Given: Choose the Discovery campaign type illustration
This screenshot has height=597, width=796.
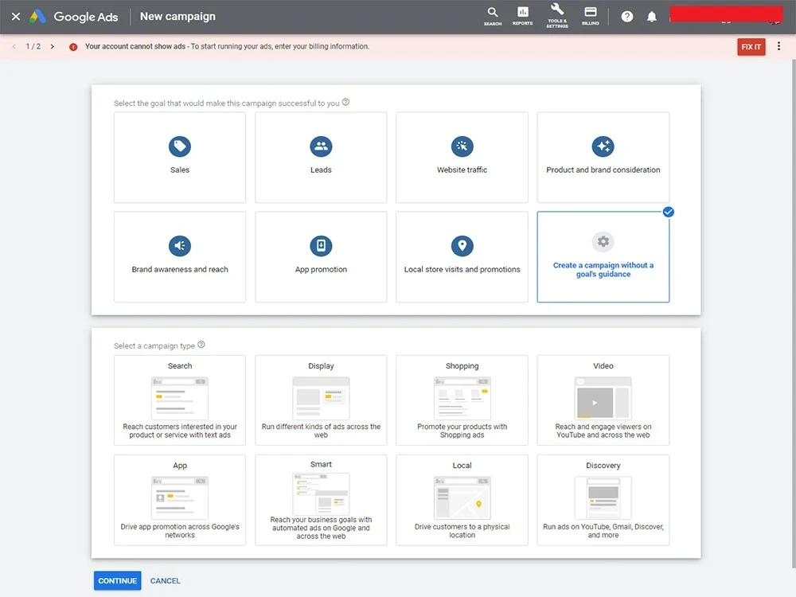Looking at the screenshot, I should coord(603,497).
